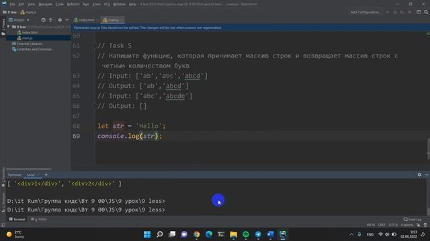Open Spotify from the taskbar
Screen dimensions: 430x241
click(x=246, y=234)
